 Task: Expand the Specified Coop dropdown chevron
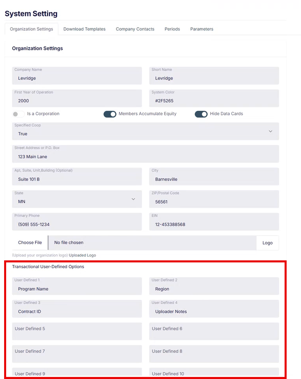[x=270, y=131]
